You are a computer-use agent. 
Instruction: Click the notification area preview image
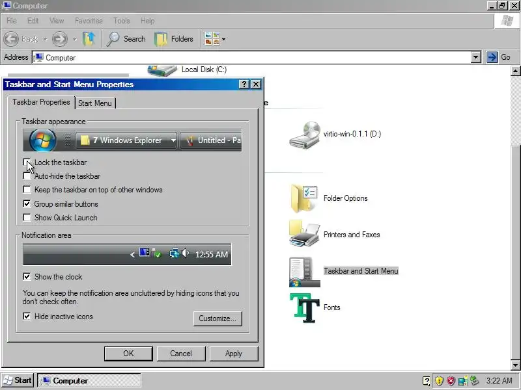tap(127, 254)
